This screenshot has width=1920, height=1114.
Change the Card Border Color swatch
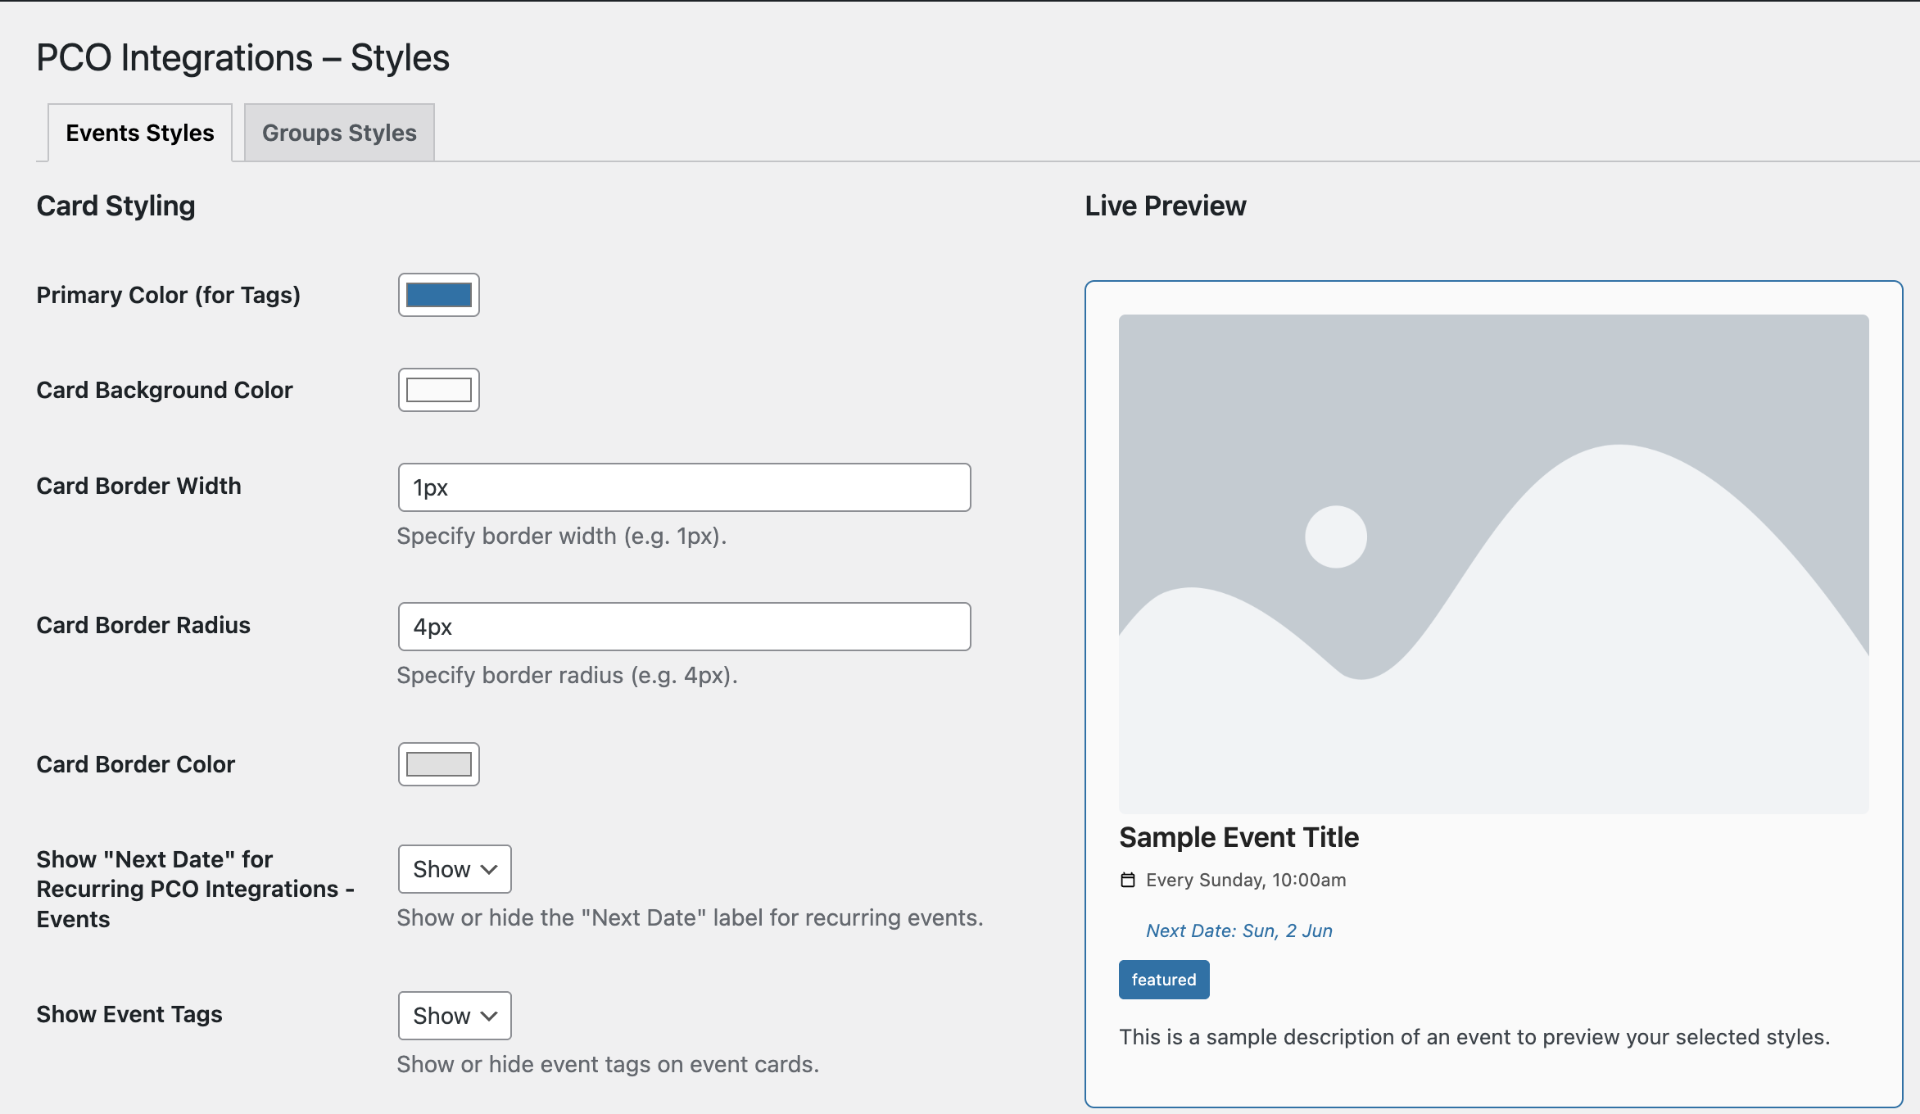(439, 764)
